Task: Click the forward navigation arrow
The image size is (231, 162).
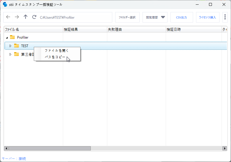Action: pyautogui.click(x=17, y=17)
